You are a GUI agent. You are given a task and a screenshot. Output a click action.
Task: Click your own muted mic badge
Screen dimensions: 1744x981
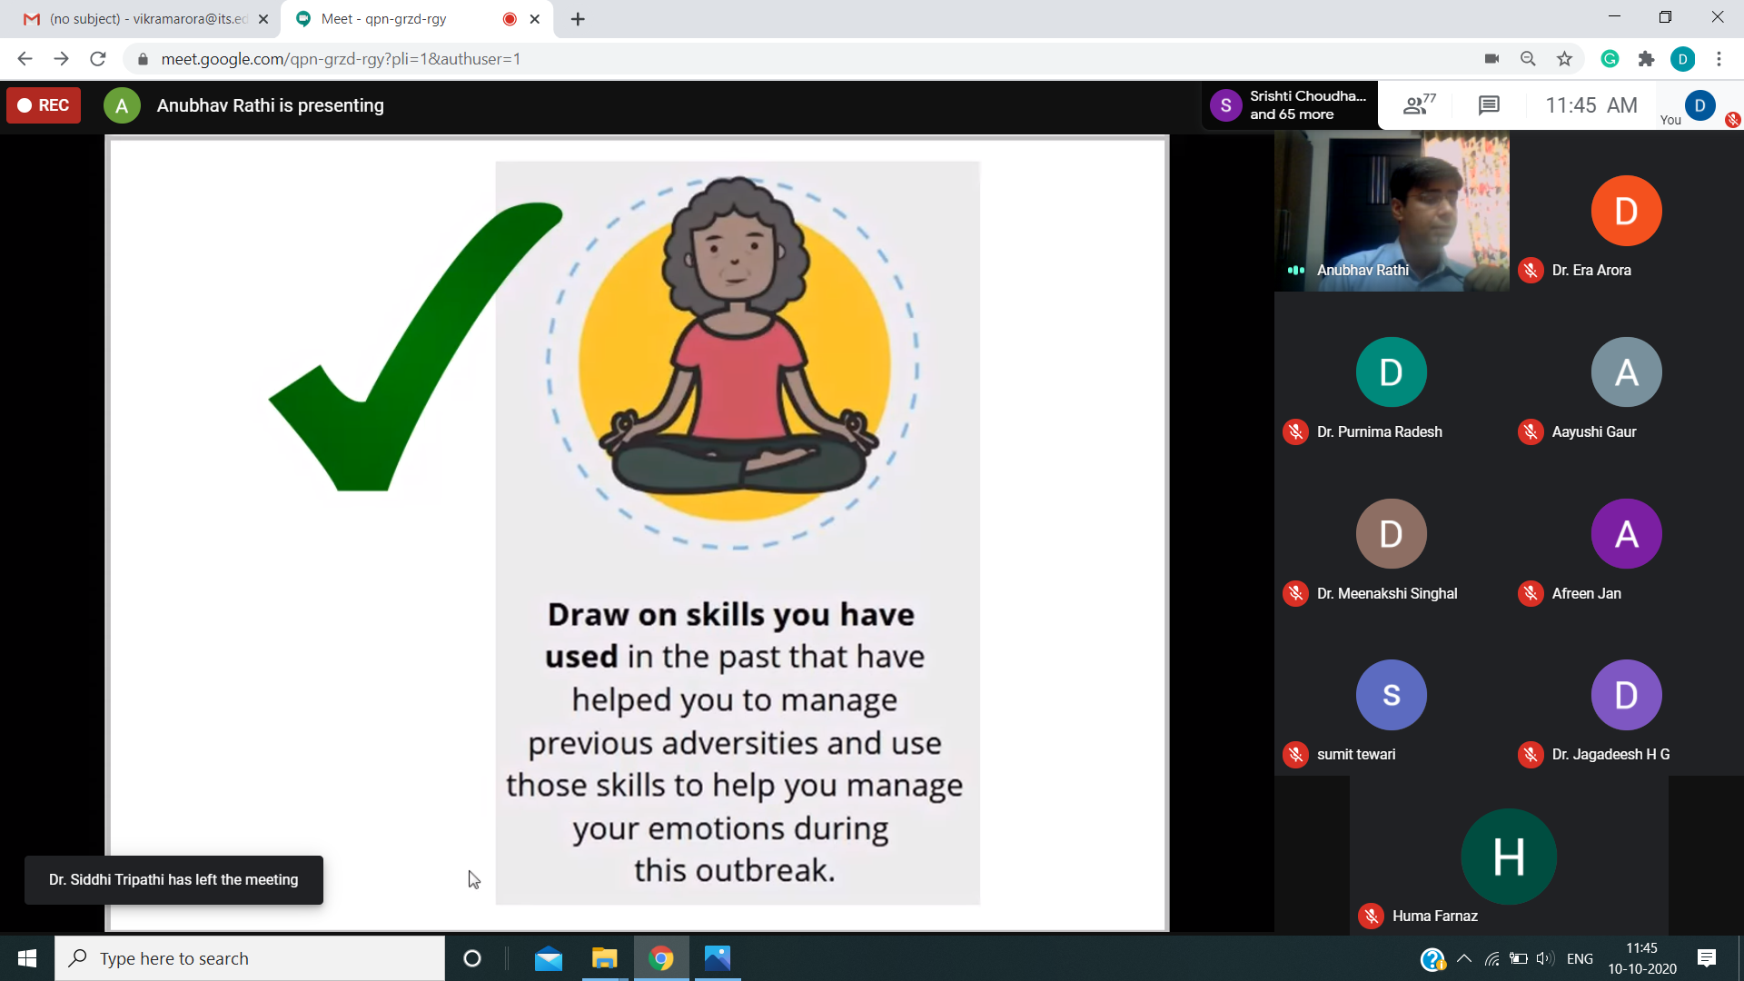click(x=1732, y=120)
